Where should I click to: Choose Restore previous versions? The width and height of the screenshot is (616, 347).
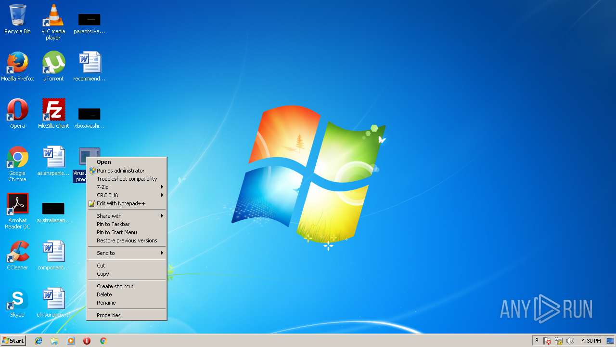127,240
